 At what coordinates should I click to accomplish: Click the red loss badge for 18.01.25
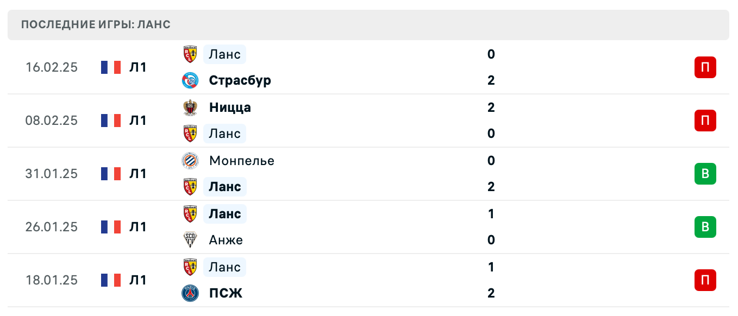(705, 280)
